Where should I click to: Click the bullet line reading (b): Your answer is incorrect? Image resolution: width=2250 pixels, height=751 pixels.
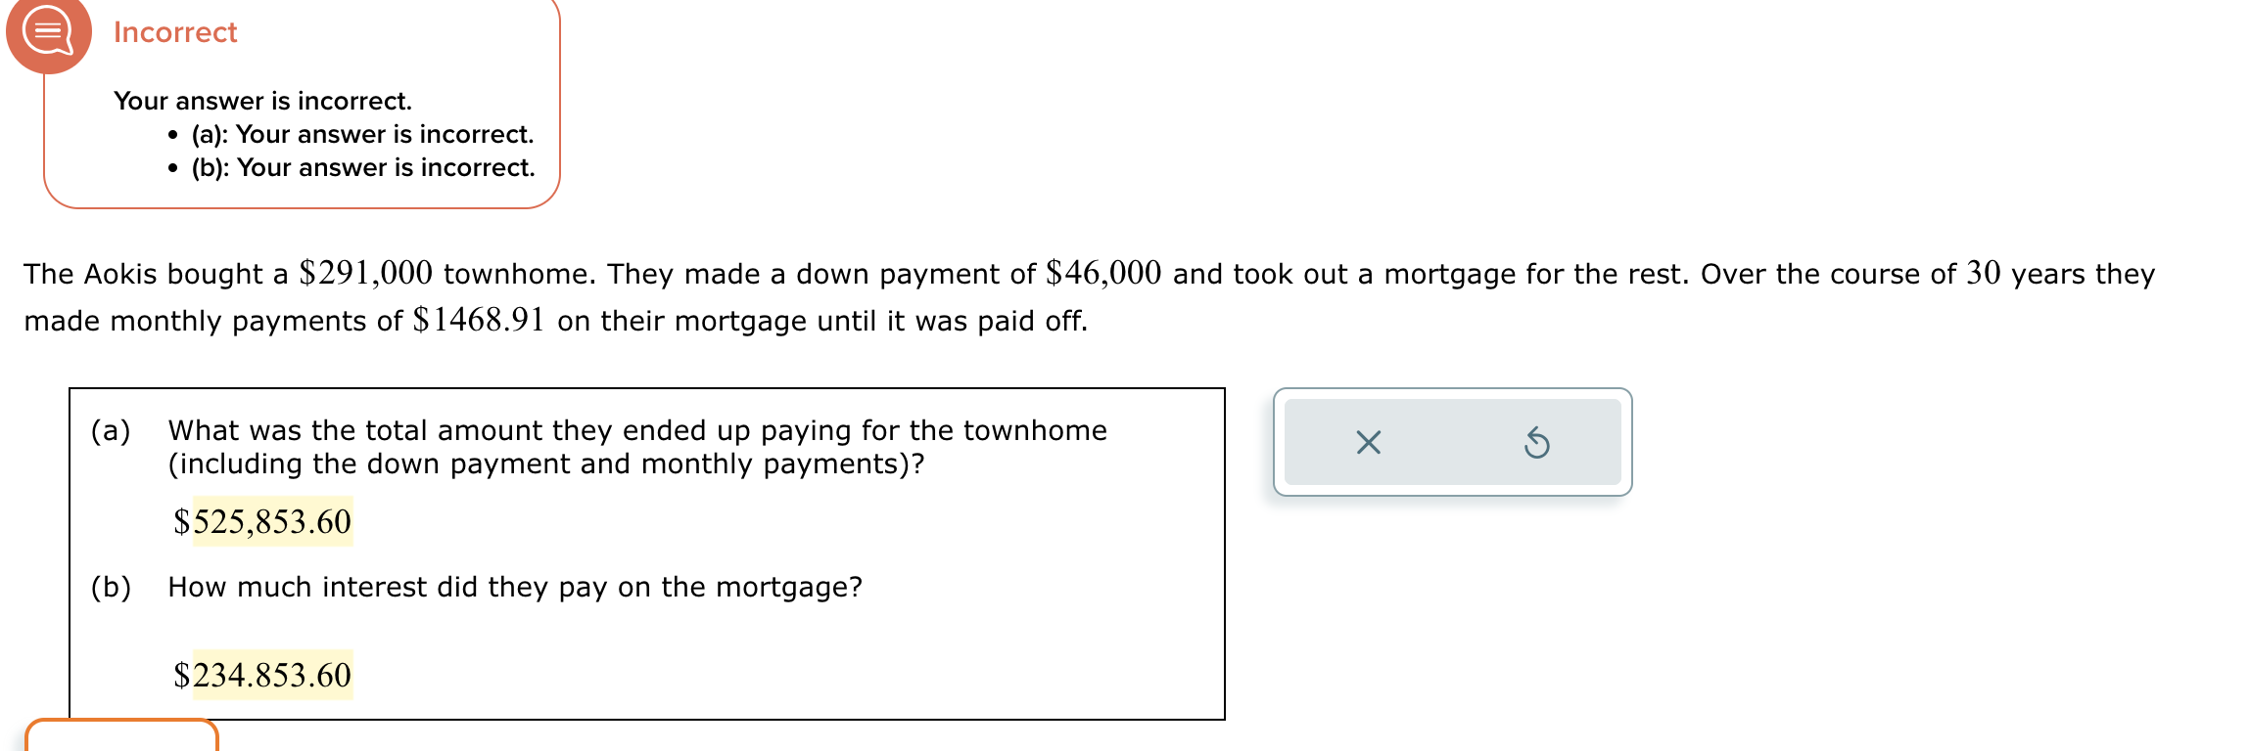coord(360,167)
